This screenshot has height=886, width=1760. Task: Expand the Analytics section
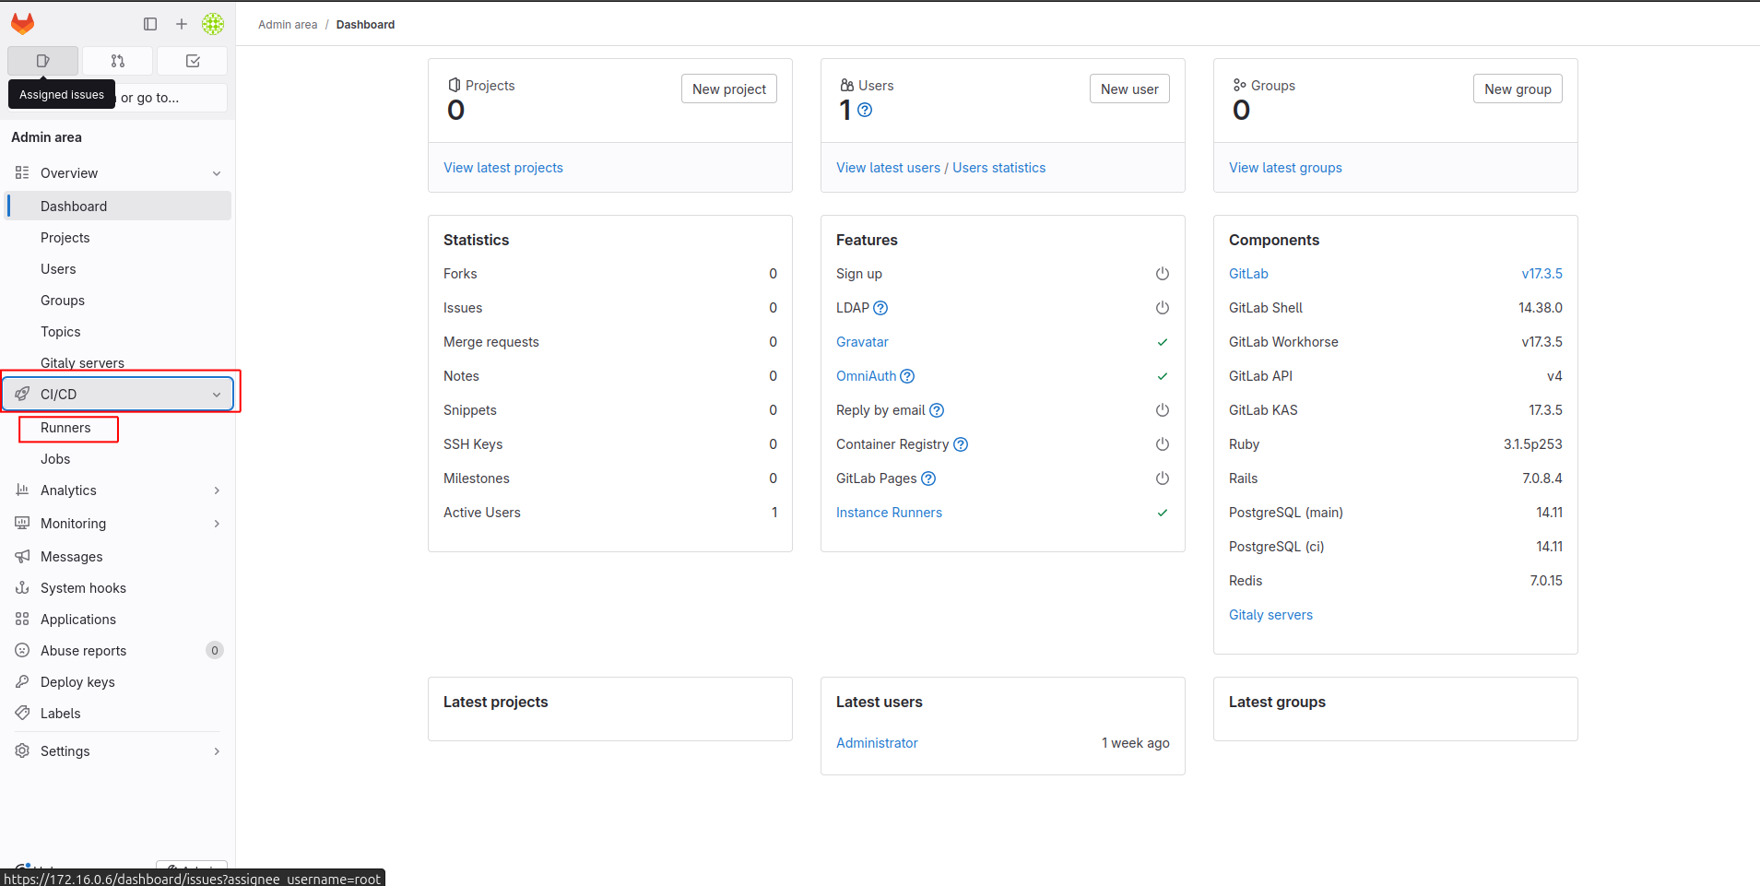click(x=118, y=490)
